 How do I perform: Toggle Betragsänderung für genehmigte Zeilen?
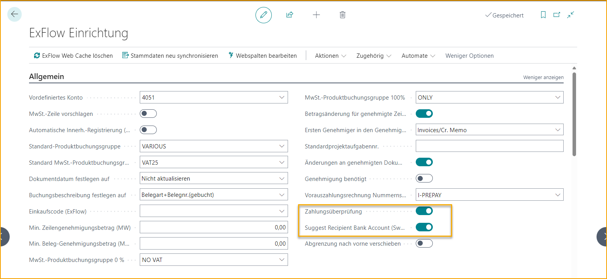(424, 114)
